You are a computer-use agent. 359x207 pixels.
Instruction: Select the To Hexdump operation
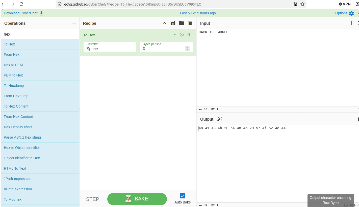[x=40, y=86]
